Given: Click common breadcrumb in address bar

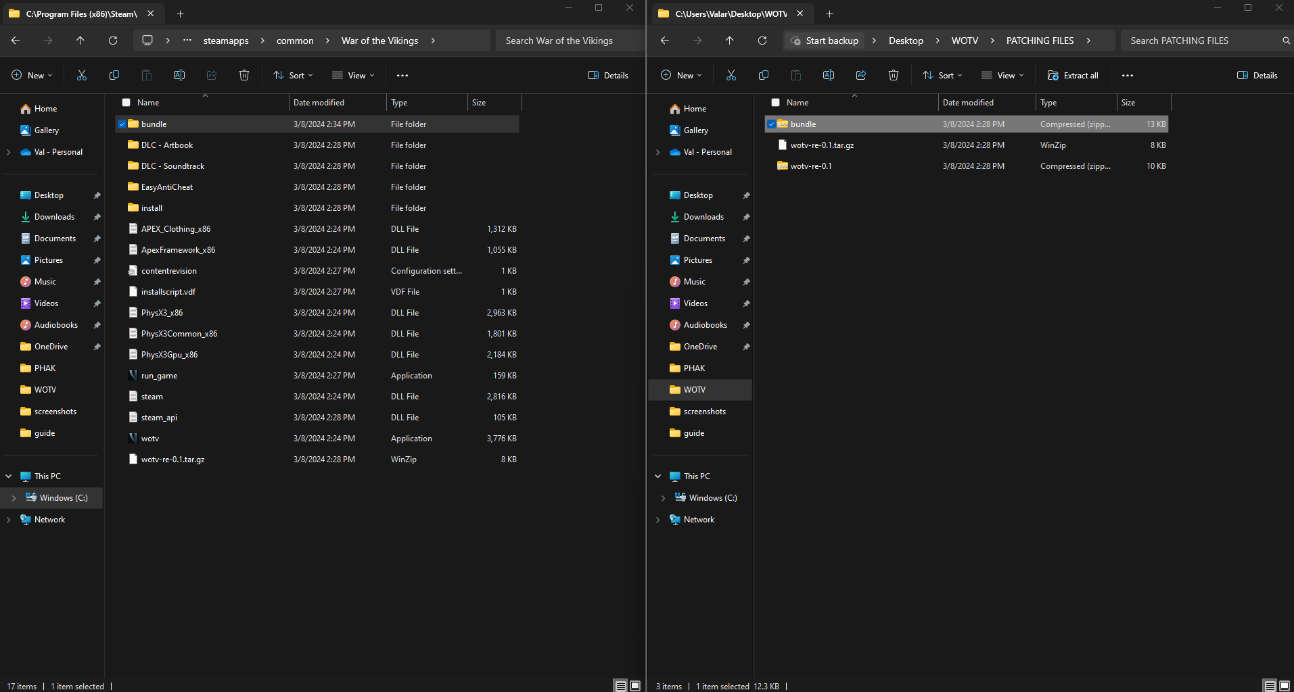Looking at the screenshot, I should (295, 41).
